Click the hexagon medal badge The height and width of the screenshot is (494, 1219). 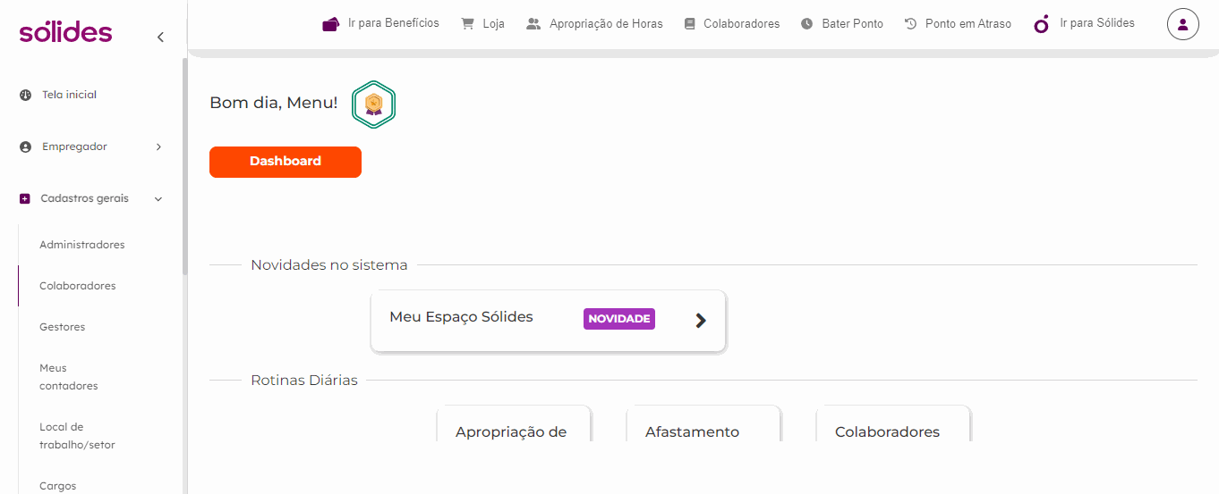coord(373,105)
